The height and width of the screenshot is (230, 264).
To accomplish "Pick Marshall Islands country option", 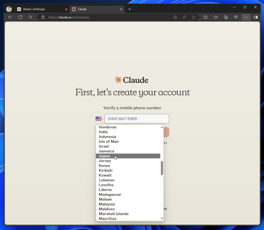I will tap(128, 214).
